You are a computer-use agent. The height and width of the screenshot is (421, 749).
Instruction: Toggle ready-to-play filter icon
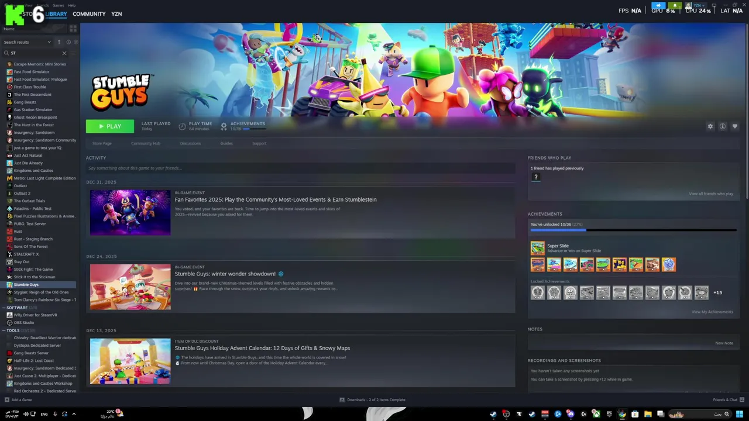point(76,42)
